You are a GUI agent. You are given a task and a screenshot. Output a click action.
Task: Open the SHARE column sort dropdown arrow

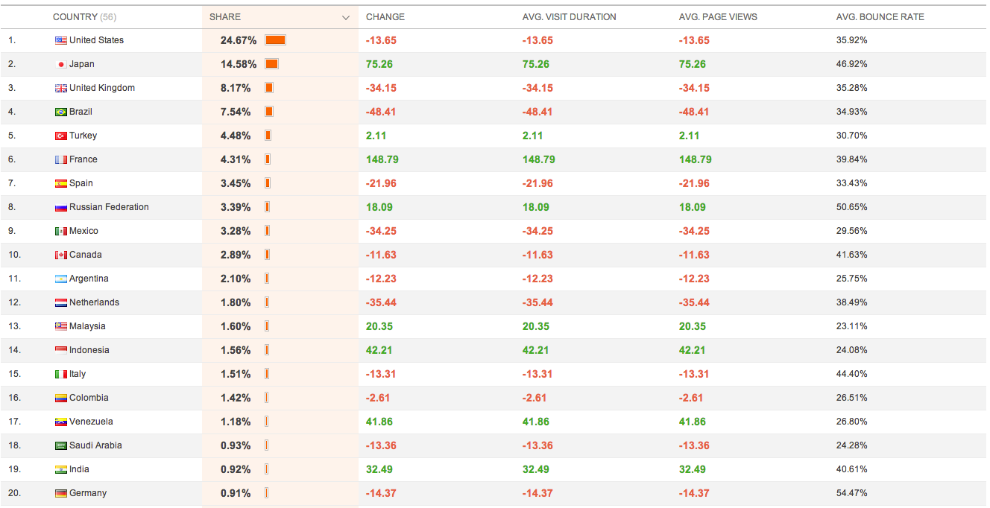[x=346, y=17]
